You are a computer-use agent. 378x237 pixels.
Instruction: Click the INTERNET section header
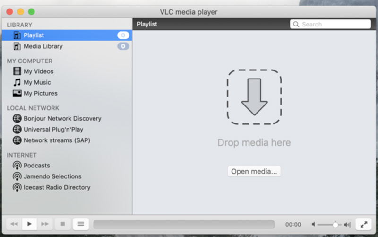pos(22,155)
